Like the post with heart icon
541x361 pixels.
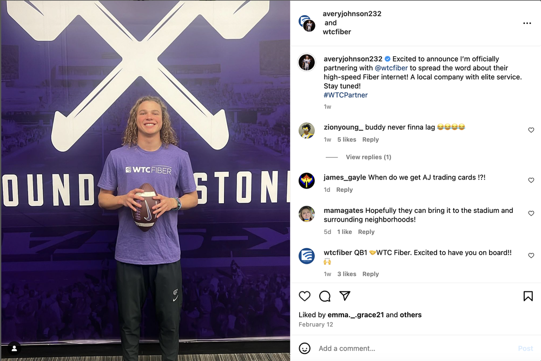pos(304,296)
